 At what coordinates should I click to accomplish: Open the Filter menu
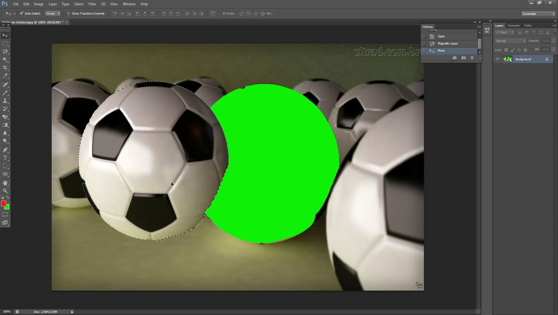click(x=92, y=4)
